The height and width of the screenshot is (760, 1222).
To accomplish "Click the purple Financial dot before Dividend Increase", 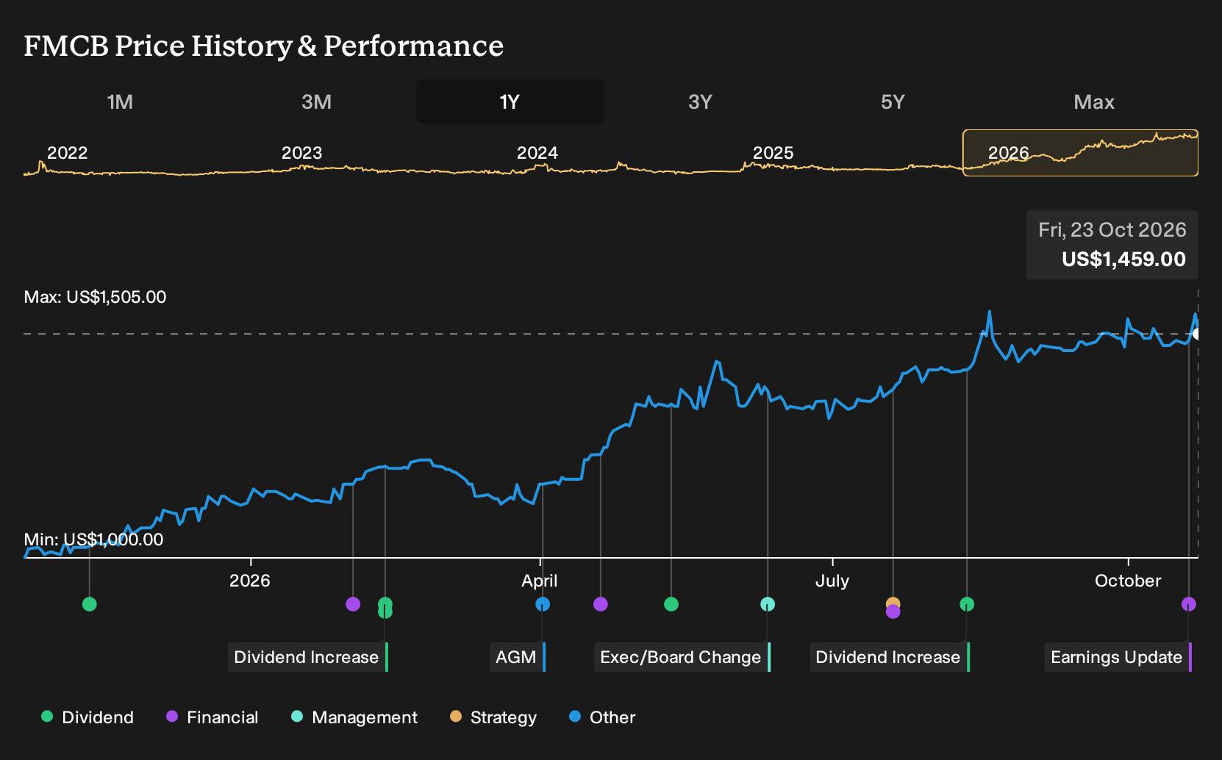I will (353, 604).
